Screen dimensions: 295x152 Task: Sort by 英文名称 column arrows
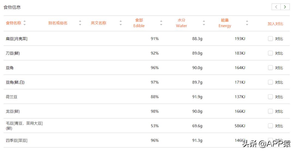coord(121,23)
